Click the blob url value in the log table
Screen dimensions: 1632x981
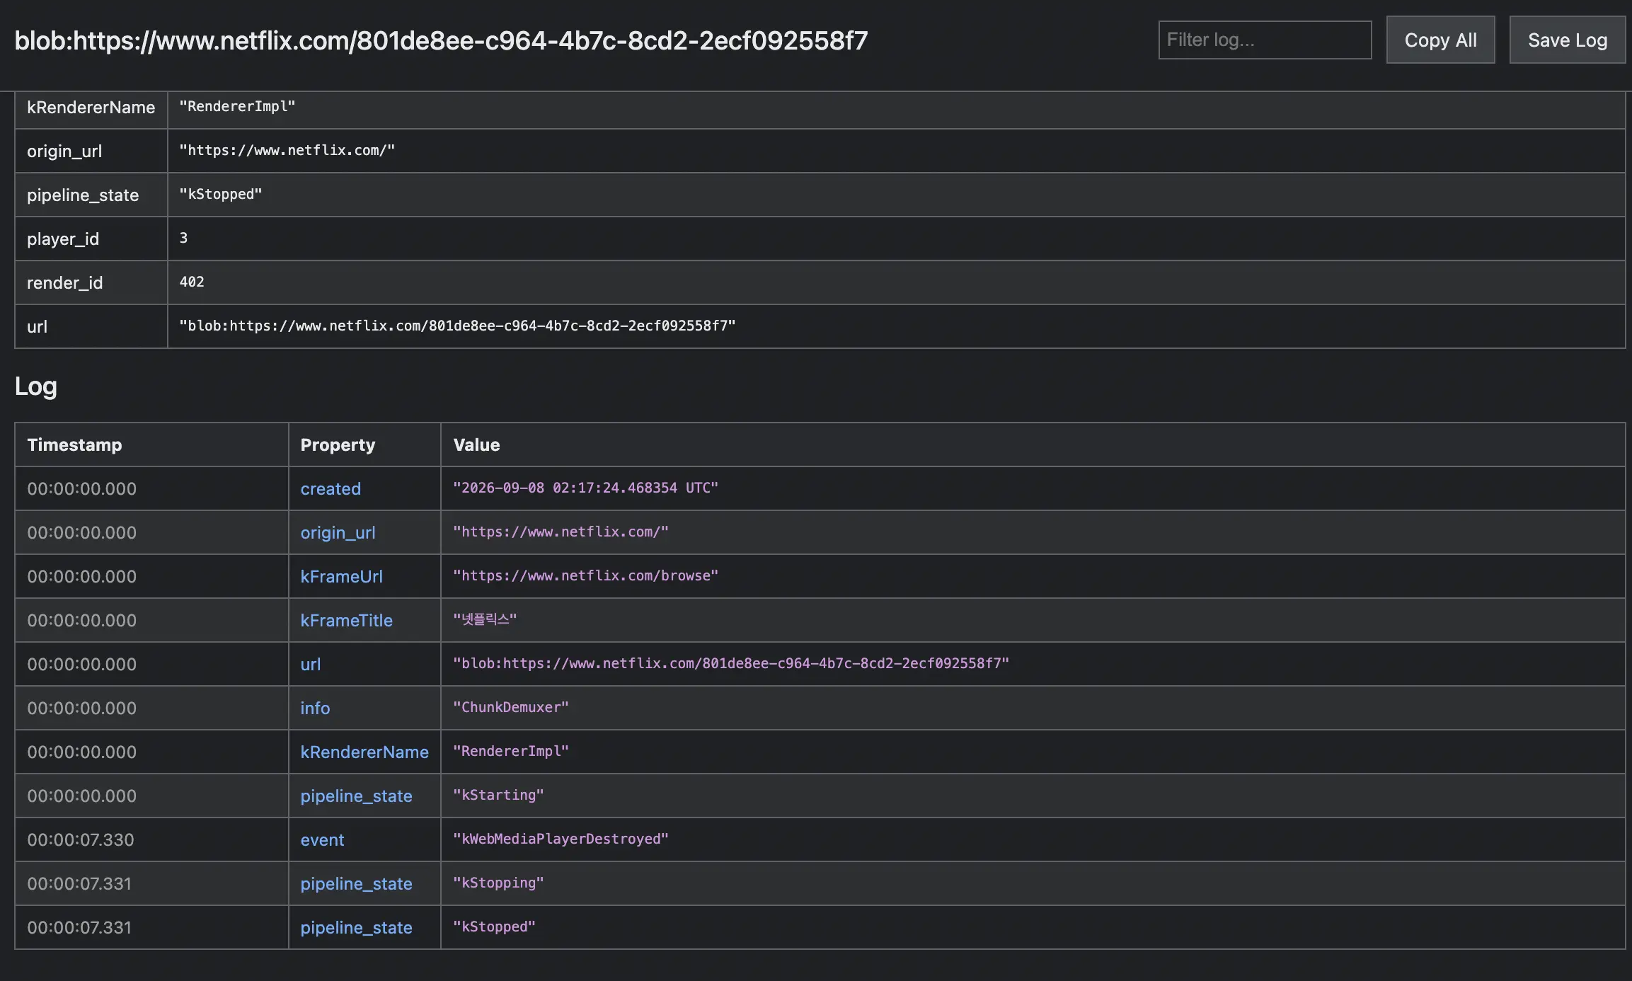[731, 663]
